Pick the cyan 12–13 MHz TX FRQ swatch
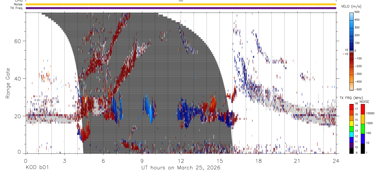This screenshot has width=378, height=174. (x=351, y=134)
